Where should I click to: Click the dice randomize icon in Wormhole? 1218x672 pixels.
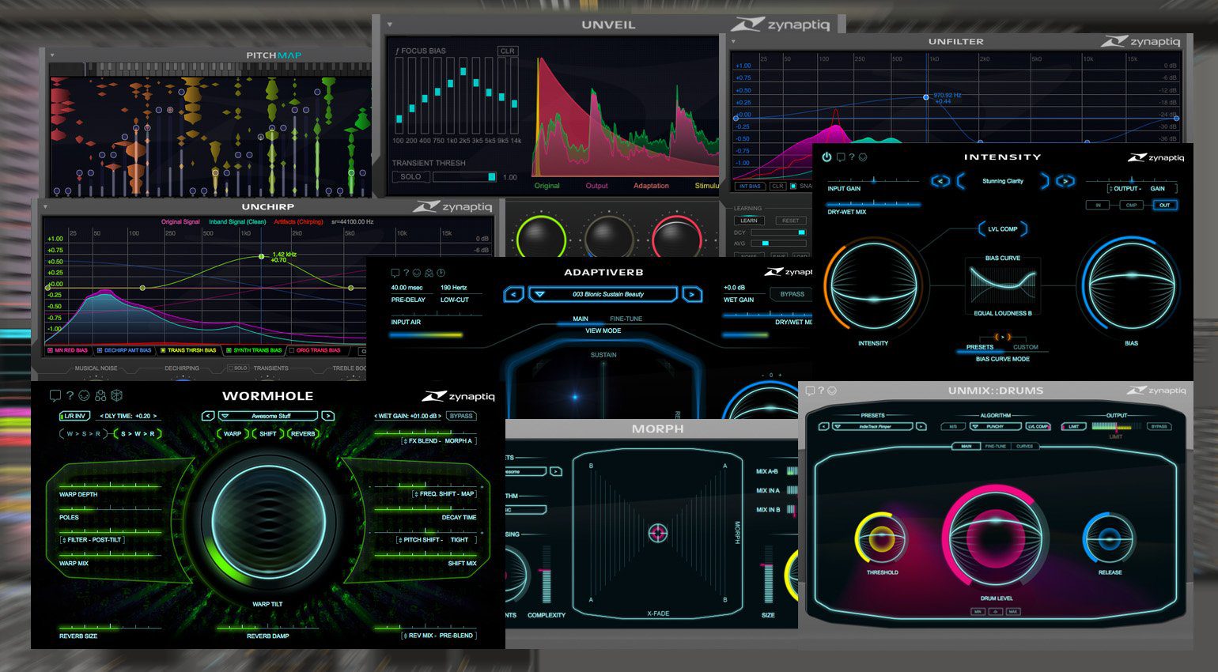pyautogui.click(x=116, y=395)
